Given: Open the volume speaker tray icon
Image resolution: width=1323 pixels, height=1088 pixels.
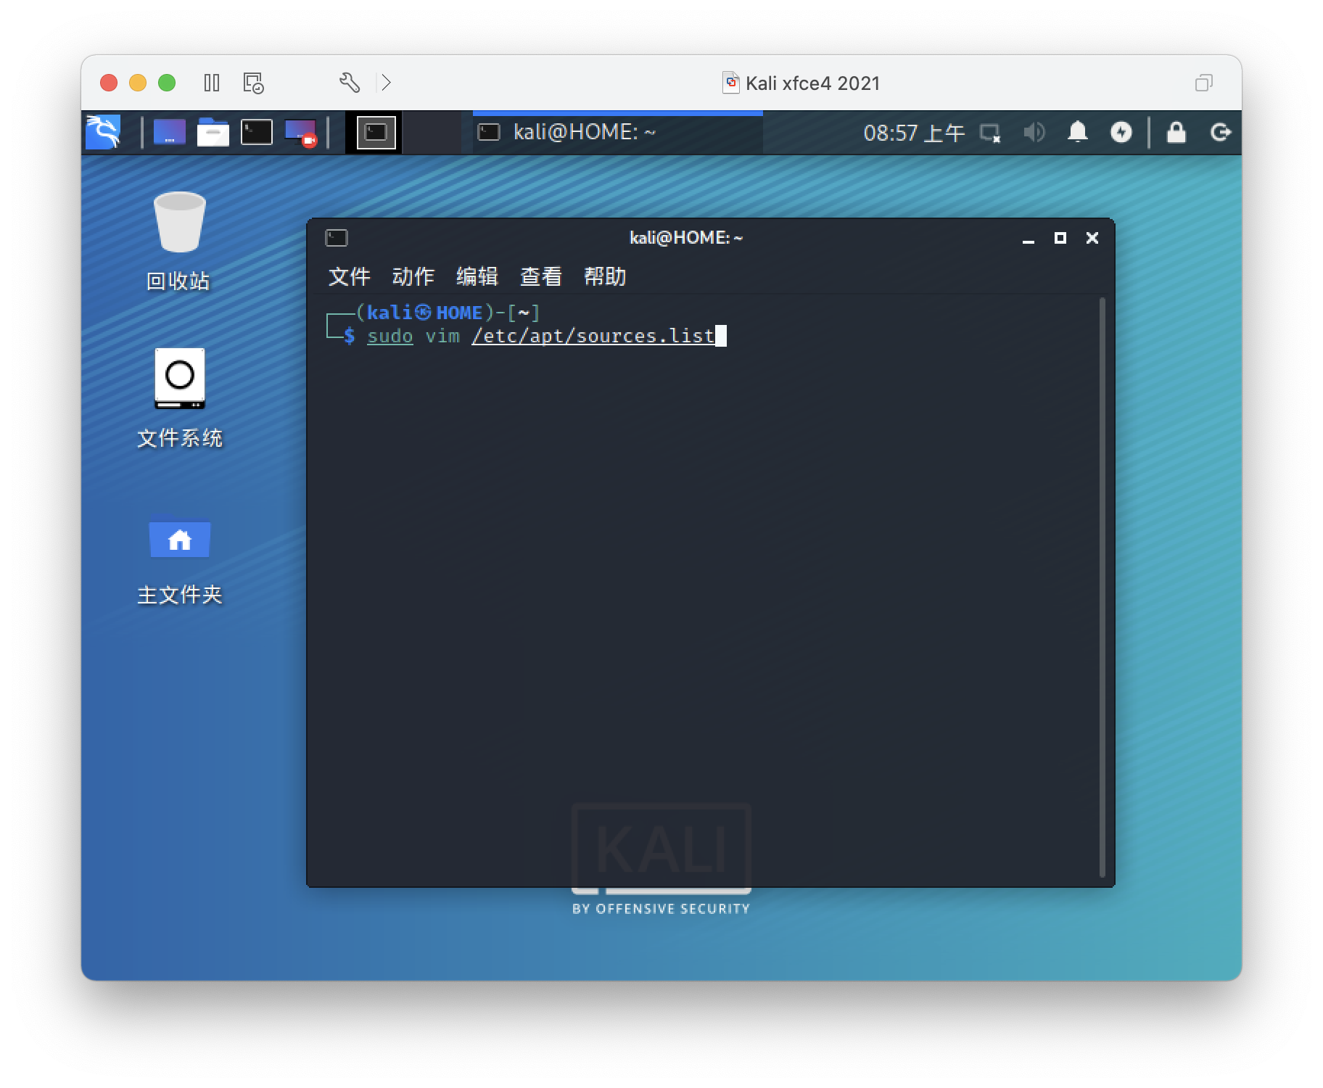Looking at the screenshot, I should click(1034, 132).
